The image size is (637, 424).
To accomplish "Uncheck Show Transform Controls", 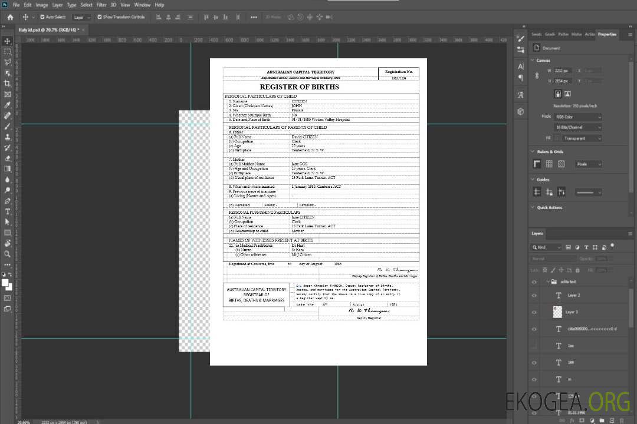I will (x=99, y=17).
